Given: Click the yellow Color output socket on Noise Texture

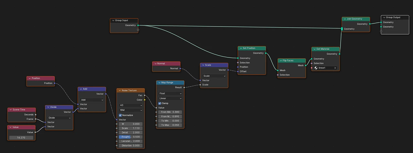Looking at the screenshot, I should (x=145, y=100).
